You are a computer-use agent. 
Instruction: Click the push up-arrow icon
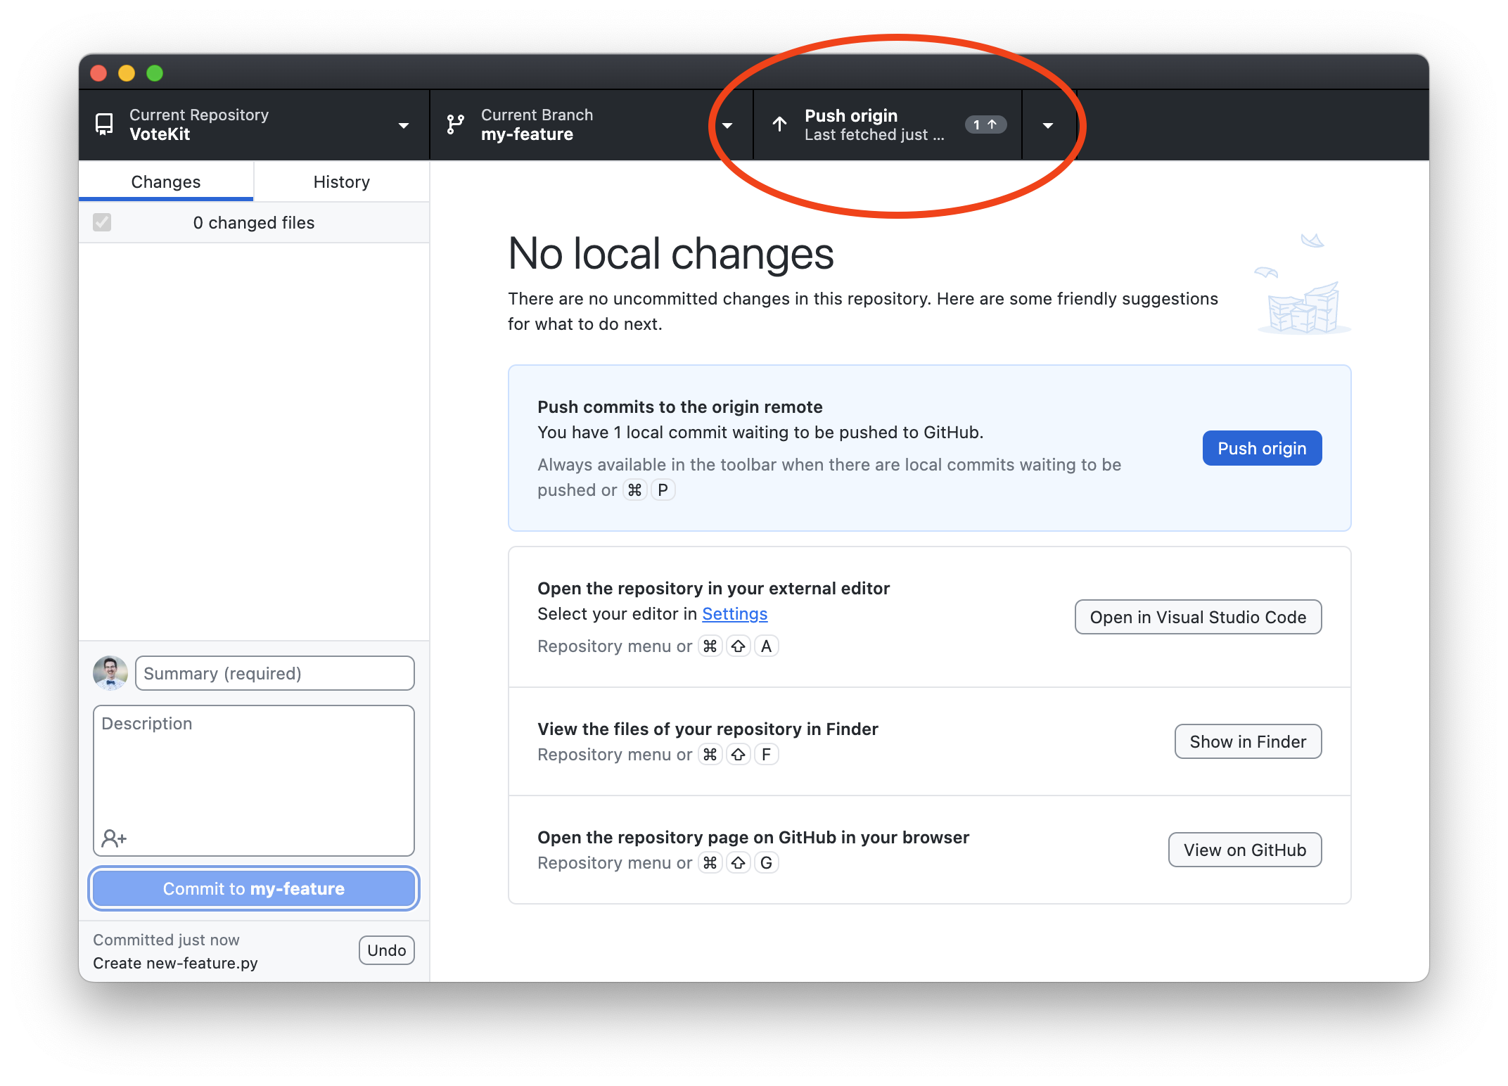[779, 124]
